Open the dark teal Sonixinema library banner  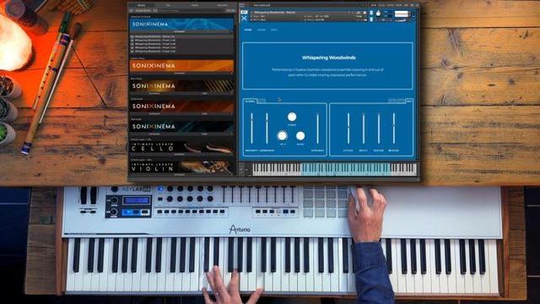[x=182, y=127]
